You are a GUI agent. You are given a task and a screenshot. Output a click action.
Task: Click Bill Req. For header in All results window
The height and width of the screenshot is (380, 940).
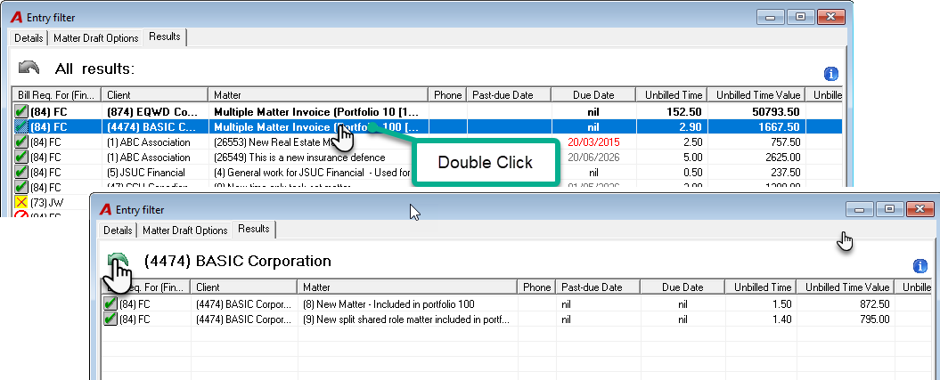point(56,95)
